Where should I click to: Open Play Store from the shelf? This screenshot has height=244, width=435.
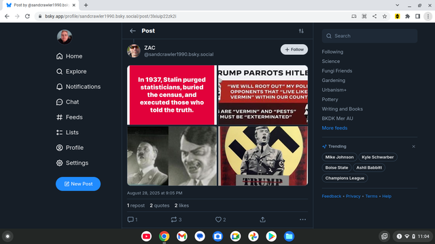(271, 237)
